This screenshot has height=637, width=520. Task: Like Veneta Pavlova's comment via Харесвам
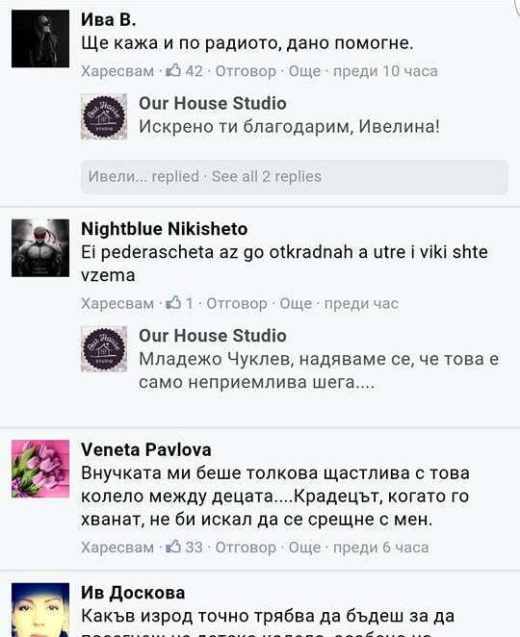[x=117, y=548]
